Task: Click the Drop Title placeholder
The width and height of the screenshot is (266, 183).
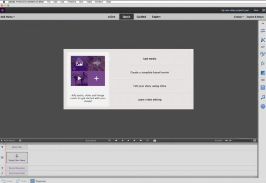Action: (17, 147)
